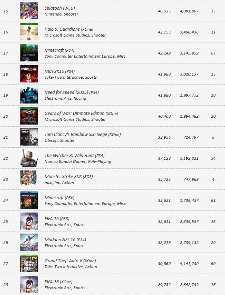
Task: Open the NBA 2K16 (PS4) game page
Action: [59, 71]
